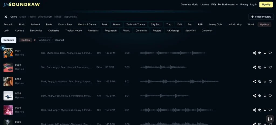Close the filter panel with the X icon
This screenshot has height=125, width=276.
6,17
